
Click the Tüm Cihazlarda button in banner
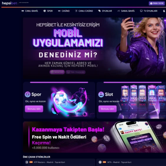point(75,72)
